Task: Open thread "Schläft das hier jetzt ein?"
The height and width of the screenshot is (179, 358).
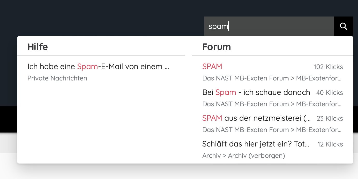Action: point(256,144)
